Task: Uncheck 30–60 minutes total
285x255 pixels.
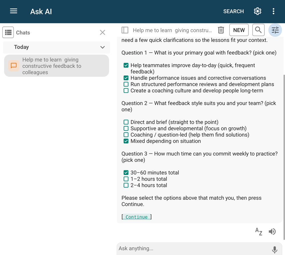Action: point(126,173)
